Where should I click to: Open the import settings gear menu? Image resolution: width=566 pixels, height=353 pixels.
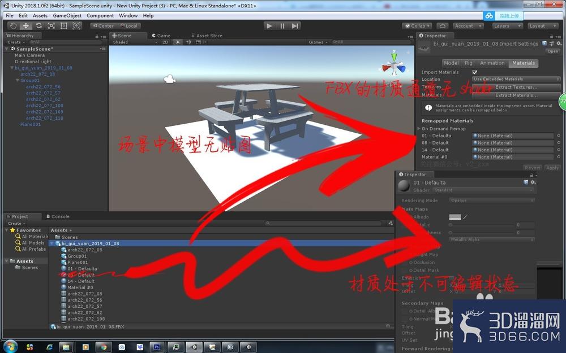559,43
